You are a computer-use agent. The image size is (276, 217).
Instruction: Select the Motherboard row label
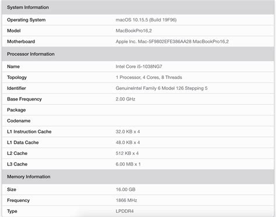click(x=21, y=42)
